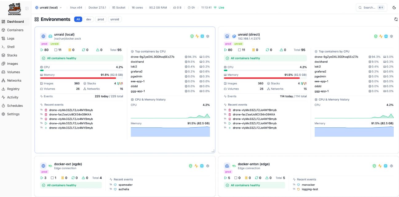Open settings gear on unraid (direct) card

391,36
